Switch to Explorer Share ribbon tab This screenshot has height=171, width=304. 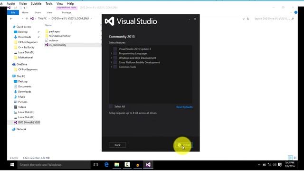(38, 12)
